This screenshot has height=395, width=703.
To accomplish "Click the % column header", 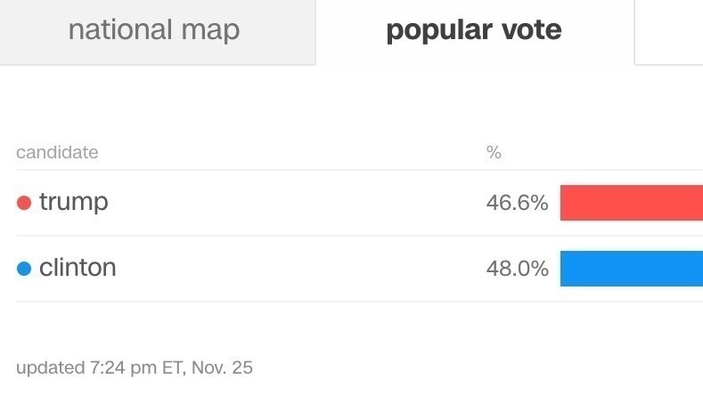I will click(494, 153).
